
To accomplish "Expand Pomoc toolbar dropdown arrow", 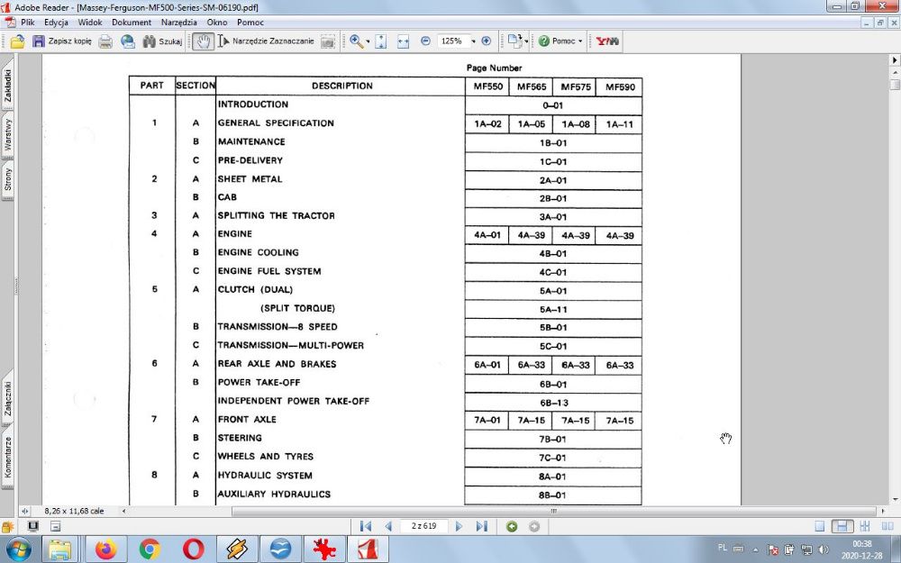I will click(x=580, y=42).
